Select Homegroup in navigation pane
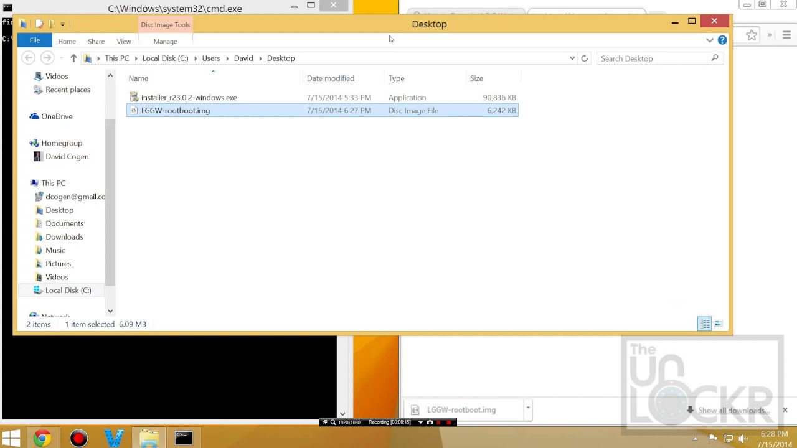Image resolution: width=797 pixels, height=448 pixels. point(62,143)
